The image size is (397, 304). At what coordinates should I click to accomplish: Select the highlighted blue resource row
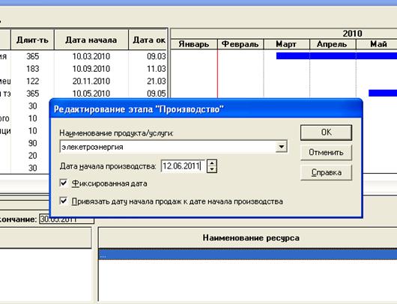[248, 255]
